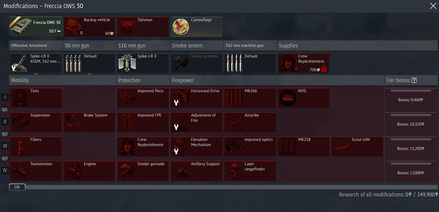The width and height of the screenshot is (439, 212).
Task: Select the Artillery Support modification
Action: 197,171
